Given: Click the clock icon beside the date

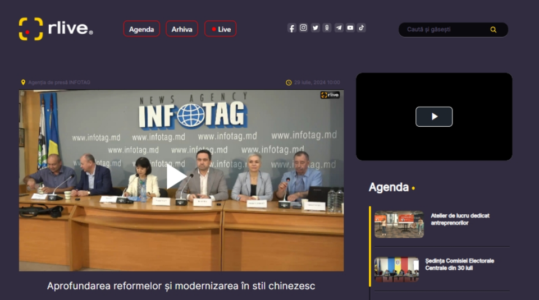Looking at the screenshot, I should [289, 83].
